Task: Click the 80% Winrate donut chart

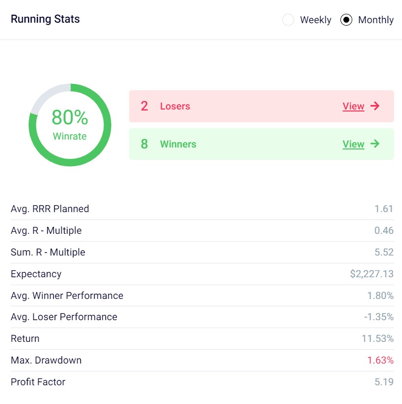Action: pos(70,125)
